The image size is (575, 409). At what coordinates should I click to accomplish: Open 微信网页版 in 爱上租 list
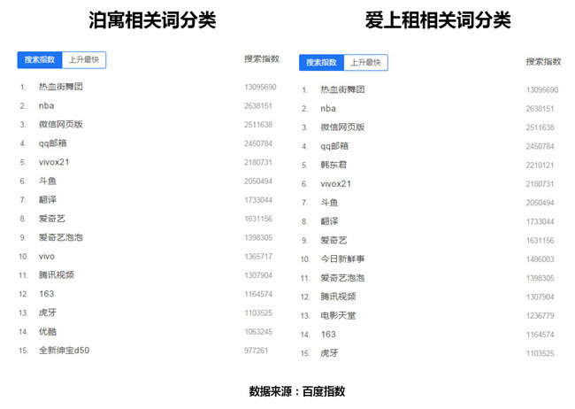coord(342,127)
